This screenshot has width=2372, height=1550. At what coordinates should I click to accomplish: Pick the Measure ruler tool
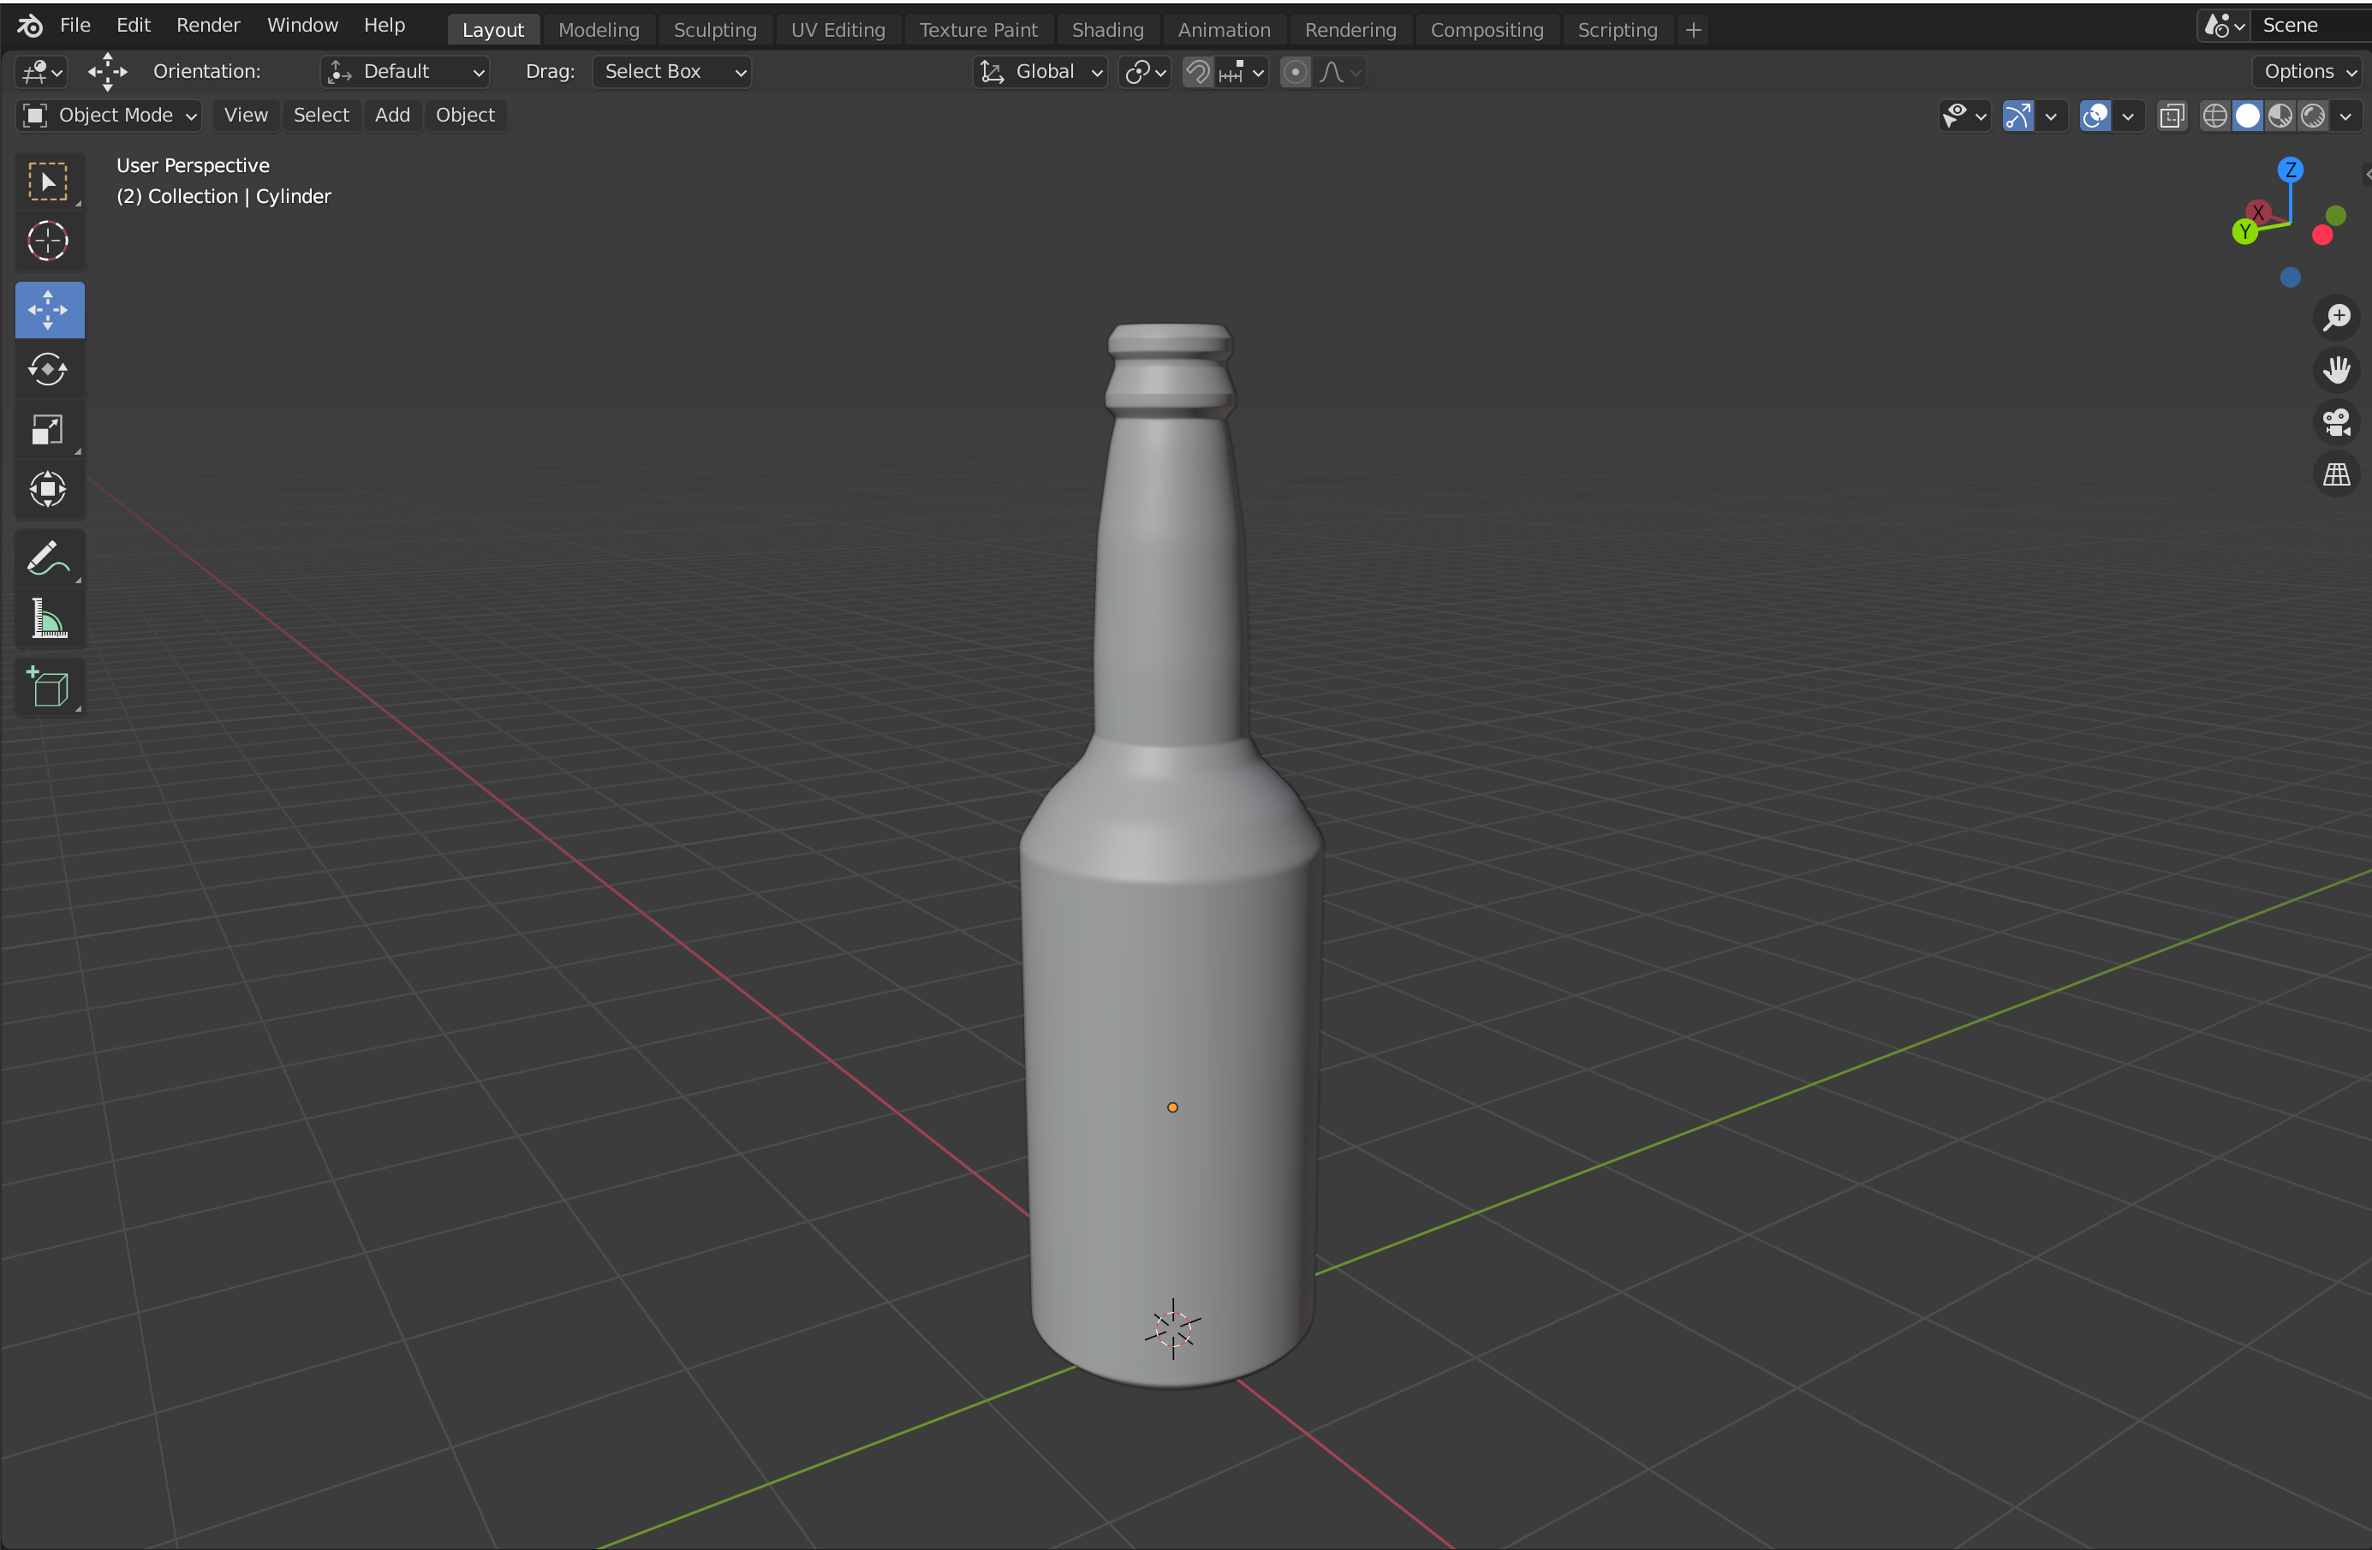(x=48, y=619)
